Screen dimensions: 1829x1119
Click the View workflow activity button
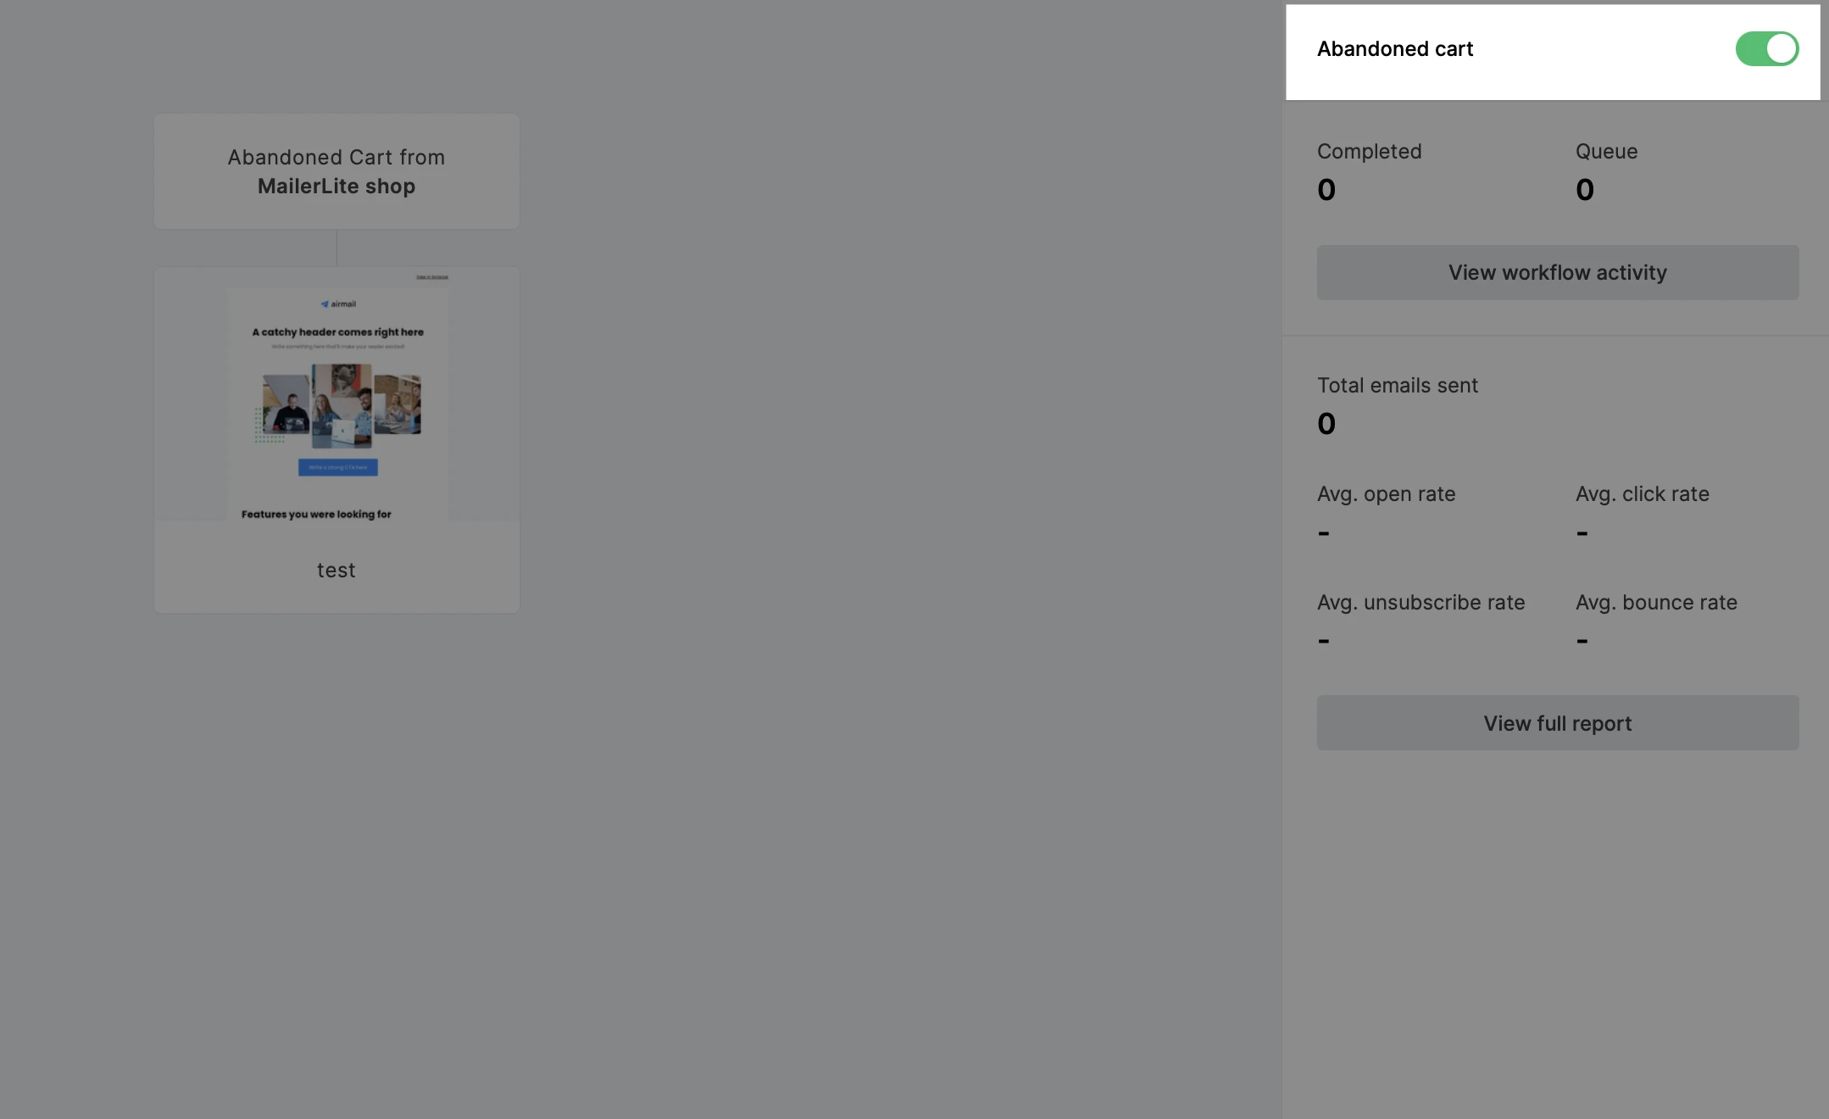click(1557, 272)
